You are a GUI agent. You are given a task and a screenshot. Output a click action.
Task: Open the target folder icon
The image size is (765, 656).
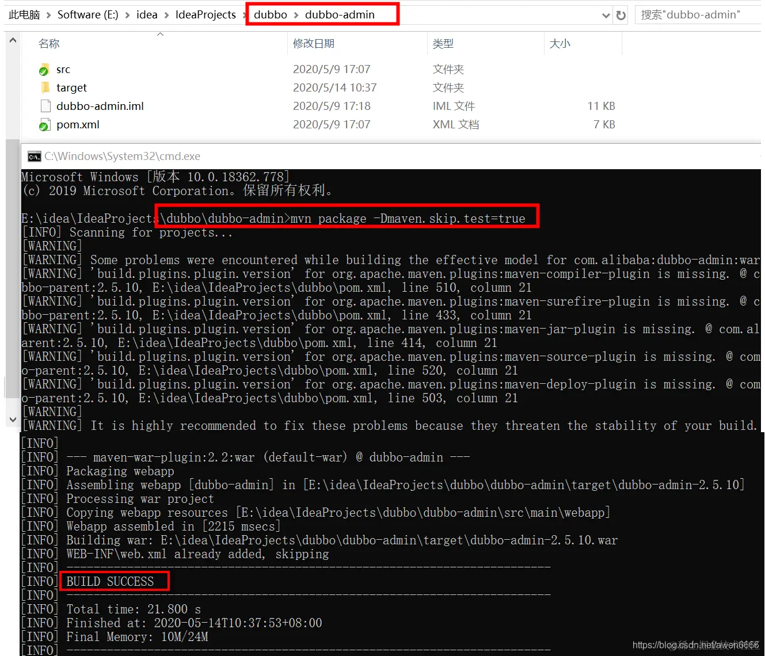pyautogui.click(x=45, y=87)
